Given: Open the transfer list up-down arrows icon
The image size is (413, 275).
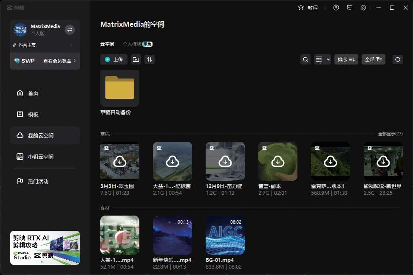Looking at the screenshot, I should [150, 59].
